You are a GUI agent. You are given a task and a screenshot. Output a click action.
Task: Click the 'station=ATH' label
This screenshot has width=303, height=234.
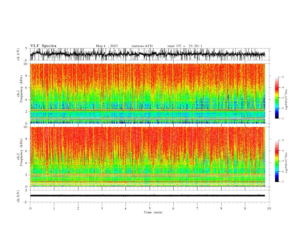point(142,46)
